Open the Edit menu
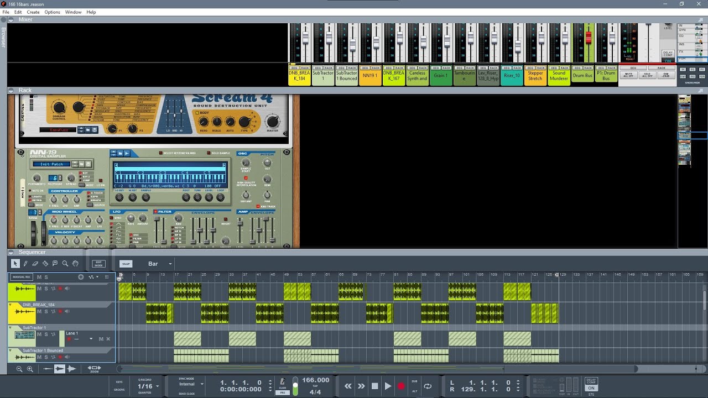 point(18,12)
